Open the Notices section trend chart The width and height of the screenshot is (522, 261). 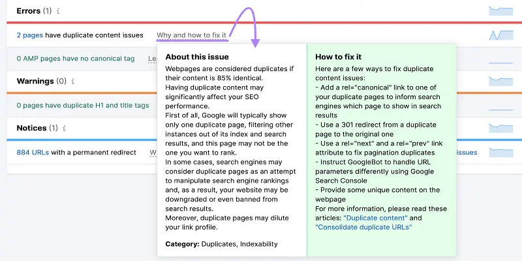pyautogui.click(x=500, y=128)
